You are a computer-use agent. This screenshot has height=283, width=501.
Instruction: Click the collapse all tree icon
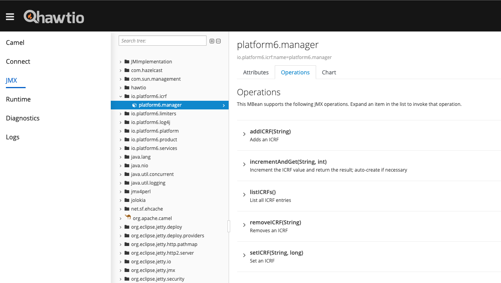coord(218,41)
